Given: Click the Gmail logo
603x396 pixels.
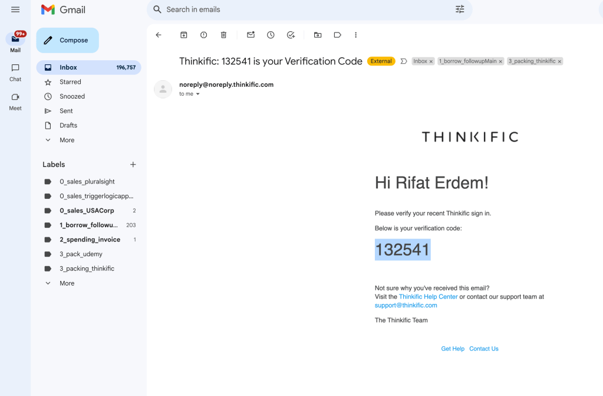Looking at the screenshot, I should (63, 9).
